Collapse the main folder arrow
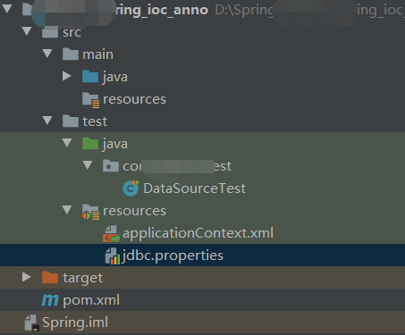 point(47,54)
